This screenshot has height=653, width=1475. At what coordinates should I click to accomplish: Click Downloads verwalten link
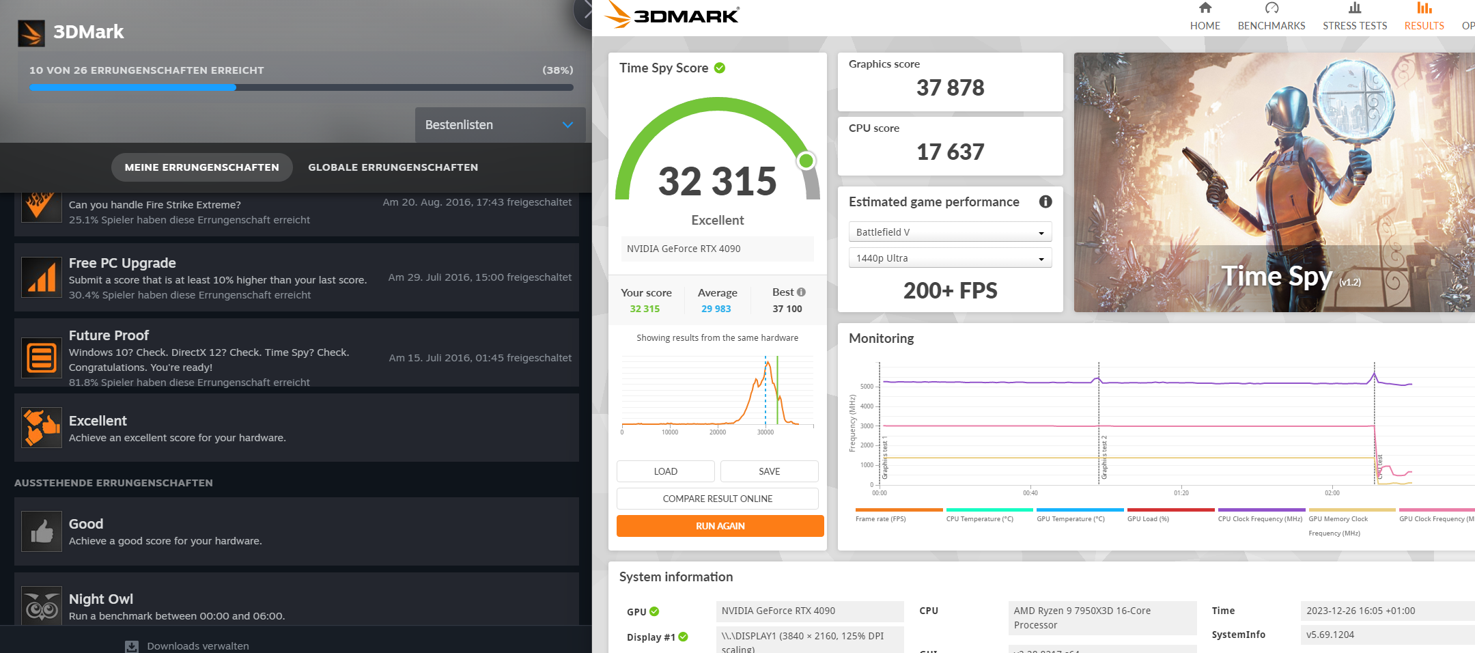(x=198, y=646)
